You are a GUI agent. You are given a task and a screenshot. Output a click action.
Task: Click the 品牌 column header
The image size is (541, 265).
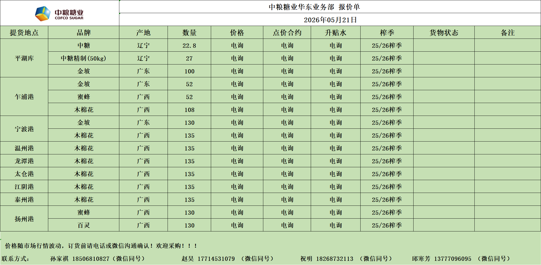[x=84, y=33]
